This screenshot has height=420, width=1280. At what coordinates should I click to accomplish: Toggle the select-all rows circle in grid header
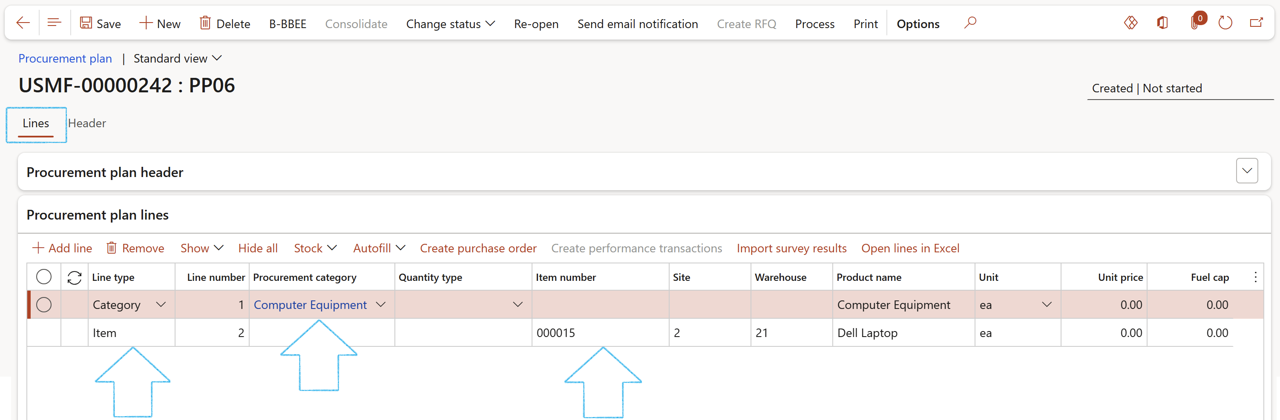click(x=44, y=277)
